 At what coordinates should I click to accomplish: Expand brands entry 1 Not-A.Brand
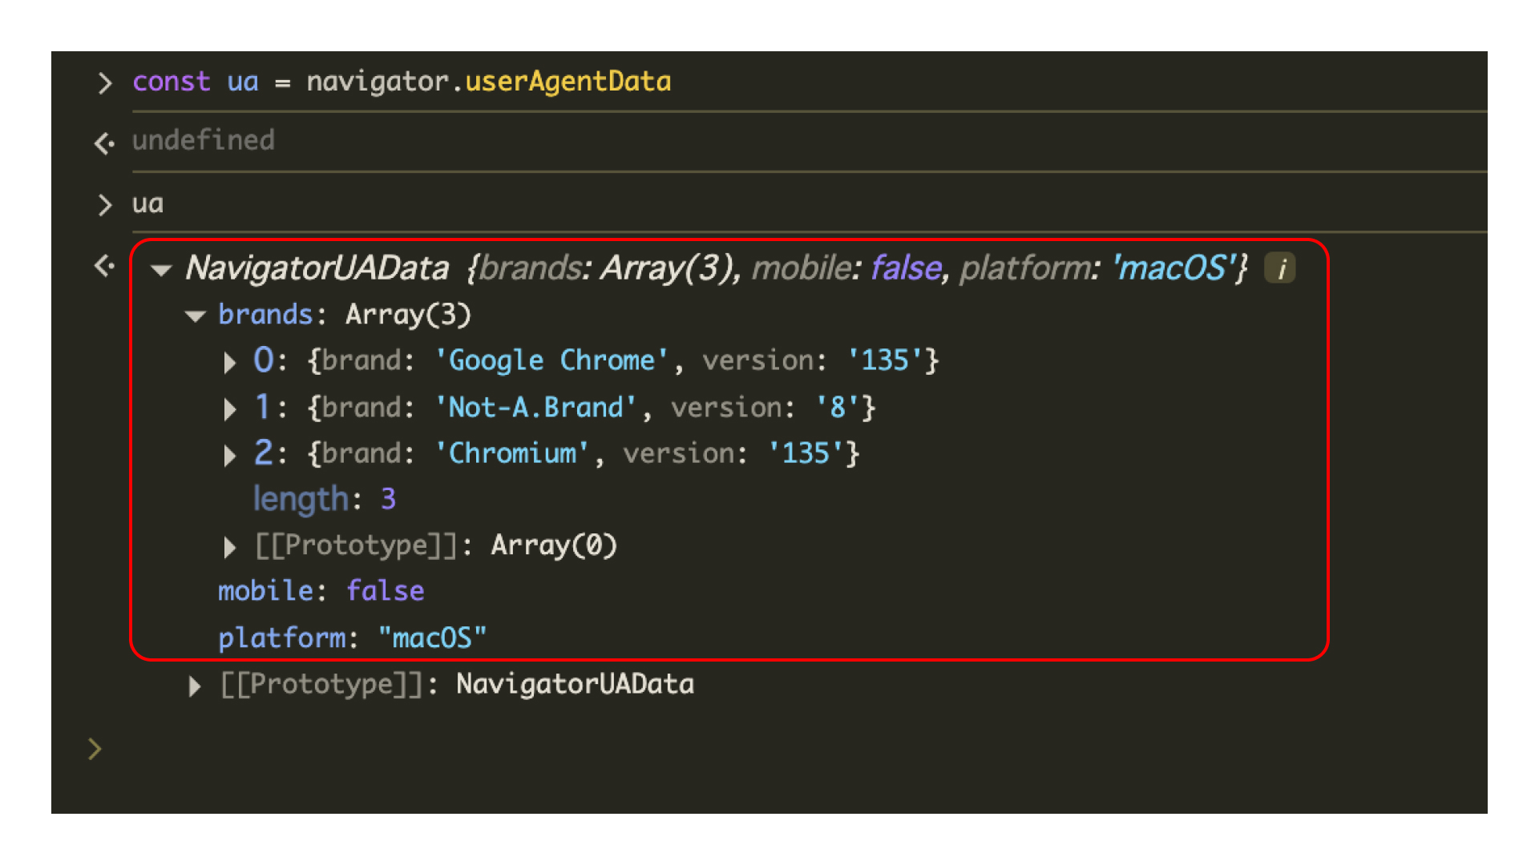point(230,409)
